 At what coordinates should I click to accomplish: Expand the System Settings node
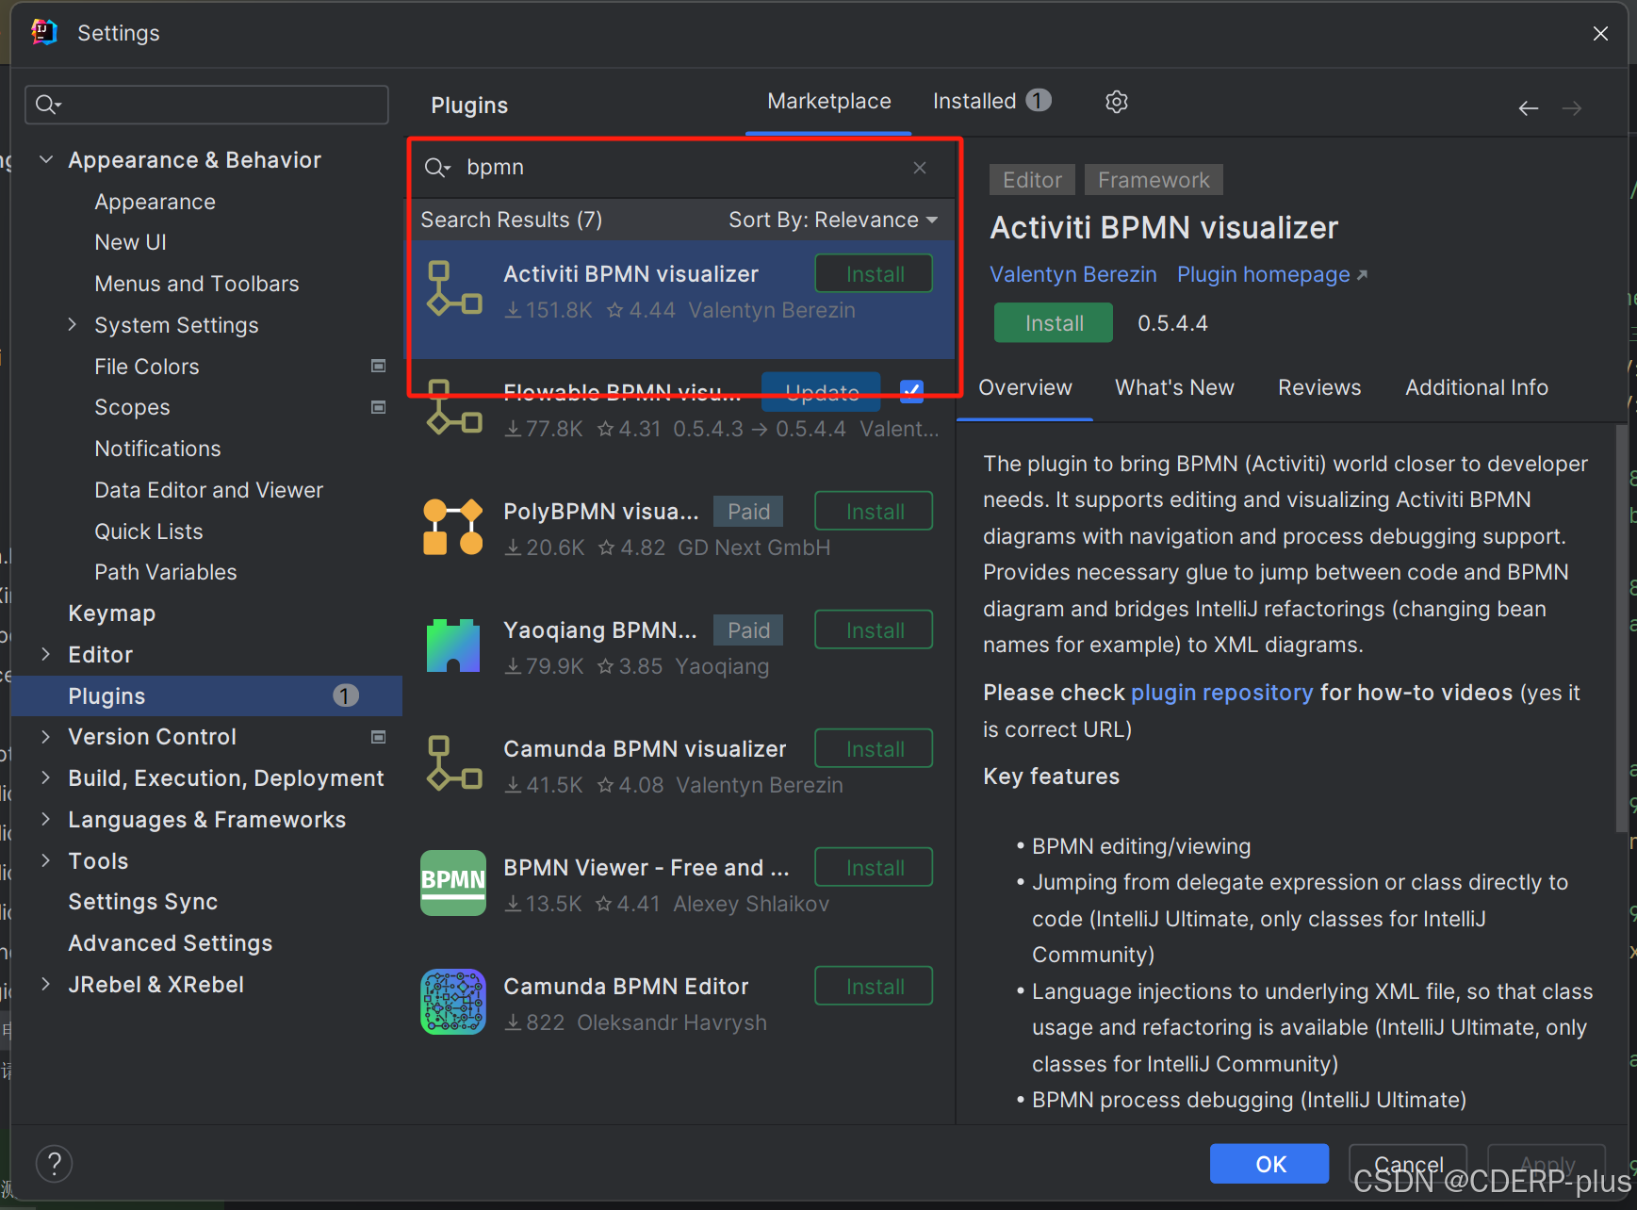click(73, 325)
